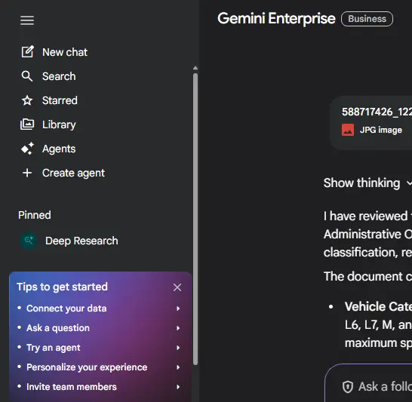This screenshot has width=412, height=402.
Task: Click the New chat pencil icon
Action: pos(27,52)
